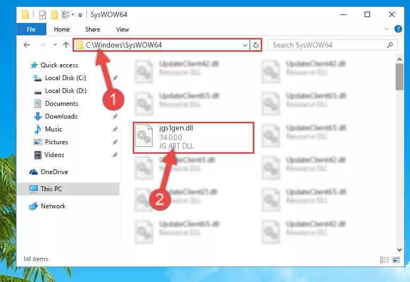Viewport: 410px width, 282px height.
Task: Open Pictures in the navigation pane
Action: coord(56,142)
